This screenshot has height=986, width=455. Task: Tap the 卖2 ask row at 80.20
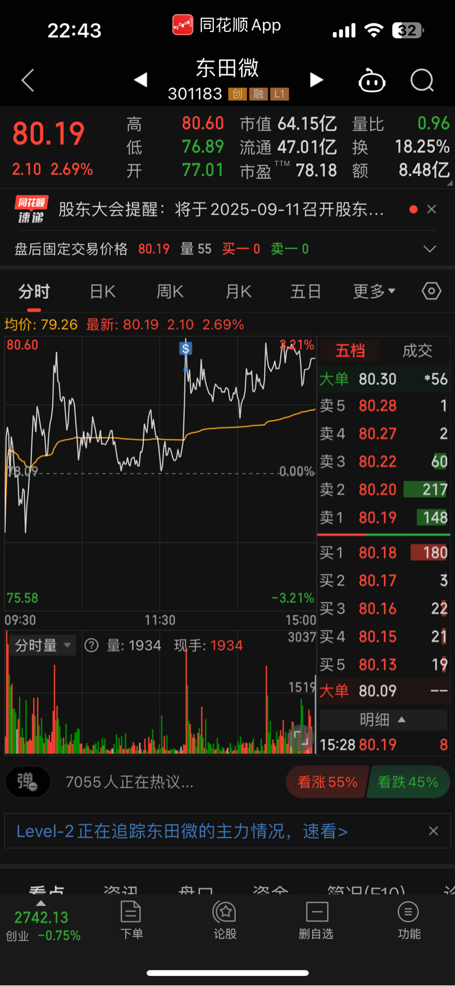pyautogui.click(x=384, y=490)
